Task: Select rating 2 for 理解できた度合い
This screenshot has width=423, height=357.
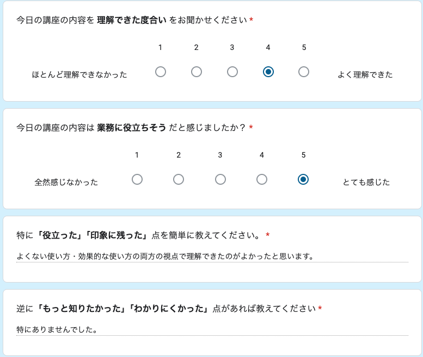Action: 197,72
